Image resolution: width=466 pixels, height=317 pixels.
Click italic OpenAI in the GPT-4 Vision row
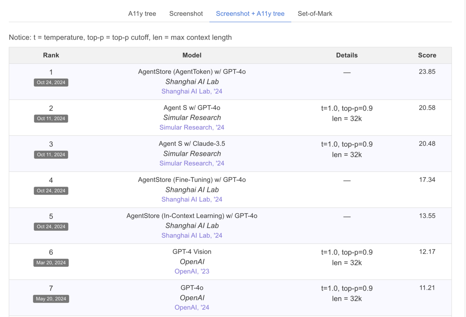[192, 262]
